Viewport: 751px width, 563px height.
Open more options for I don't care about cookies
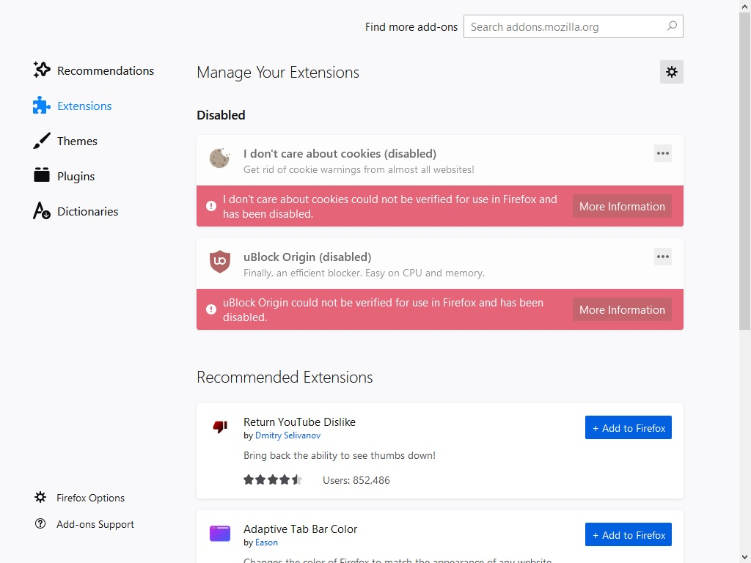pyautogui.click(x=663, y=153)
